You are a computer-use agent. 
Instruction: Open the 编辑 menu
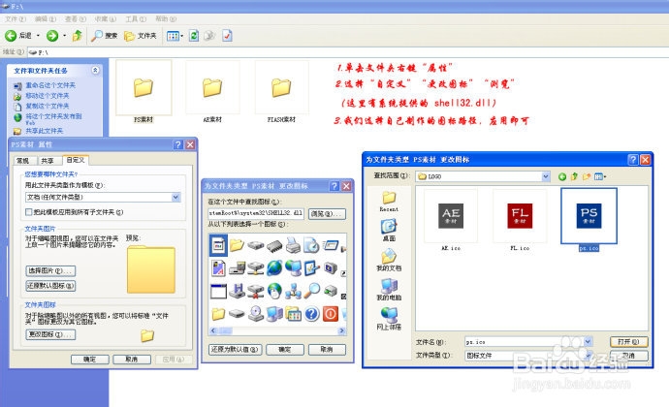(x=46, y=19)
